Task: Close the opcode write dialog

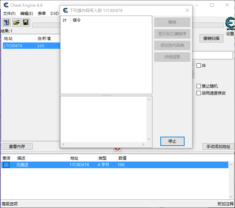Action: (187, 10)
